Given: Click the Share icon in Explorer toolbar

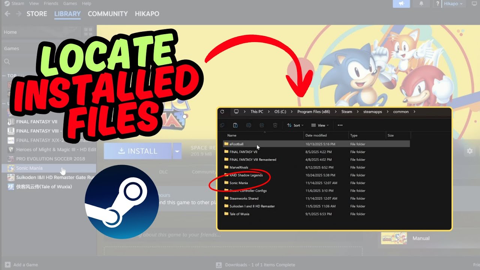Looking at the screenshot, I should pyautogui.click(x=262, y=125).
